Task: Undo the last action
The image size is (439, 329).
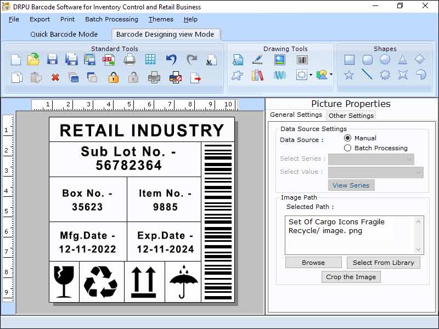Action: 171,60
